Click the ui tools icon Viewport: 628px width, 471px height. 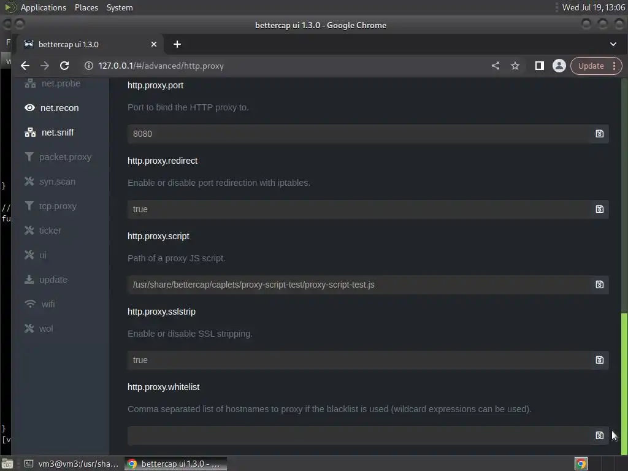tap(29, 255)
